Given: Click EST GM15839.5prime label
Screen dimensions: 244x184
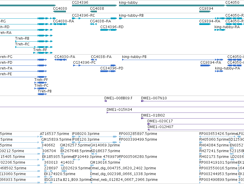Looking at the screenshot, I should [56, 140].
